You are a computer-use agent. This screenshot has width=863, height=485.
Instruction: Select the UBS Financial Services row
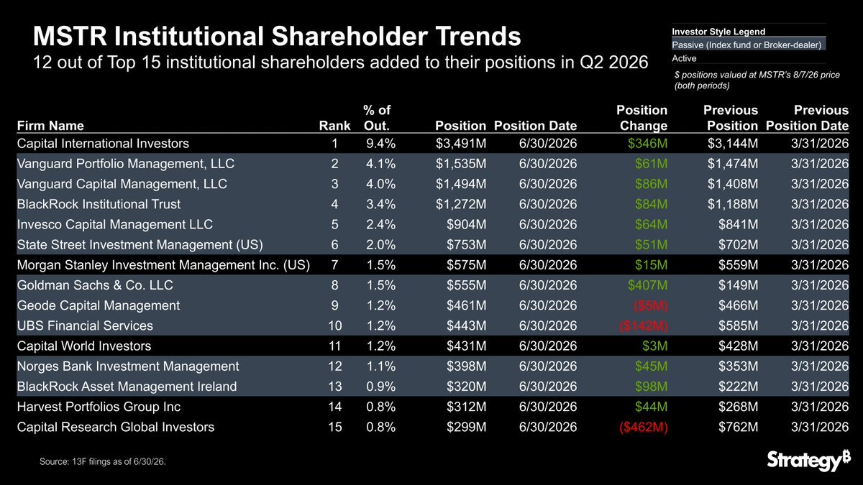(433, 325)
